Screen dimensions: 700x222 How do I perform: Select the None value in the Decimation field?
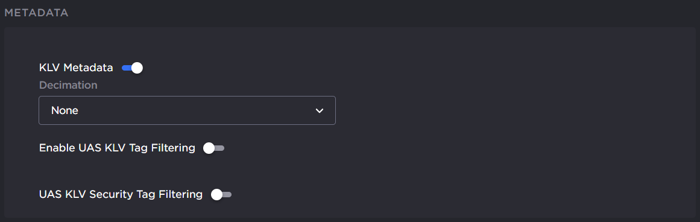[x=65, y=110]
